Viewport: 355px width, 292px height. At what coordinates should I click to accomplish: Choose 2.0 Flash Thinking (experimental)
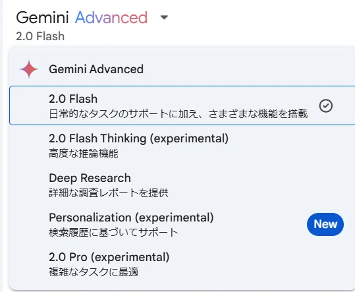click(182, 145)
